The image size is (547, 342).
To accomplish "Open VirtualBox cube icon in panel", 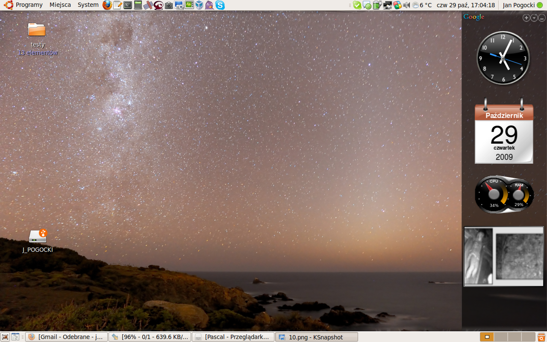I will tap(199, 5).
